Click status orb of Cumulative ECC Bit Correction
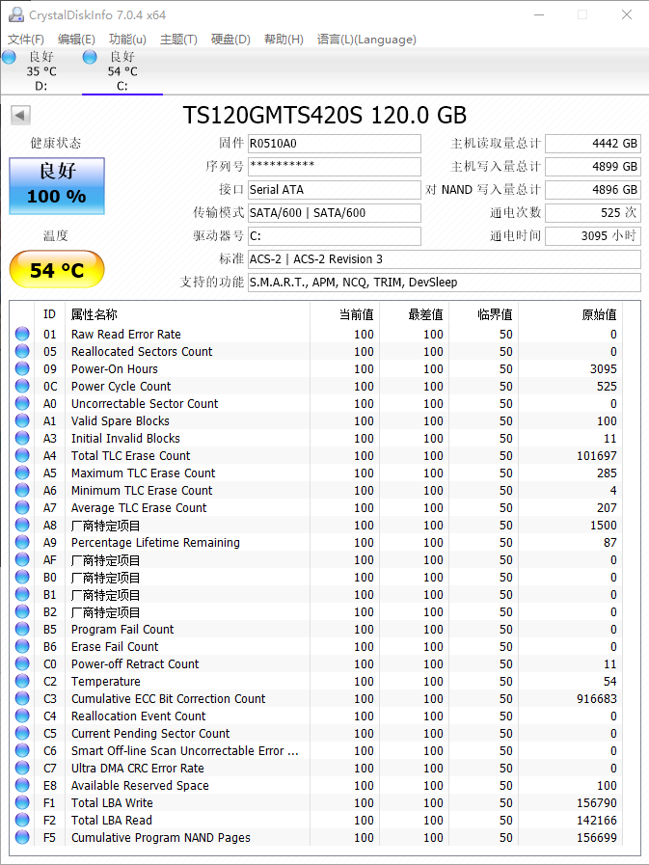 point(22,698)
